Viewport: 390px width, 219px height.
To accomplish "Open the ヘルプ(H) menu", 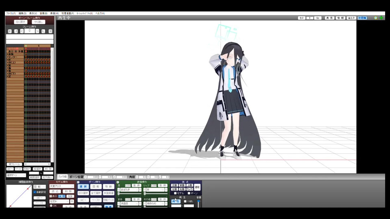I will click(100, 13).
